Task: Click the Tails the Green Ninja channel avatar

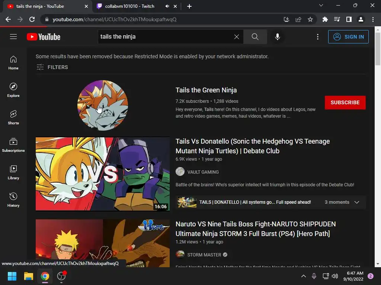Action: (103, 105)
